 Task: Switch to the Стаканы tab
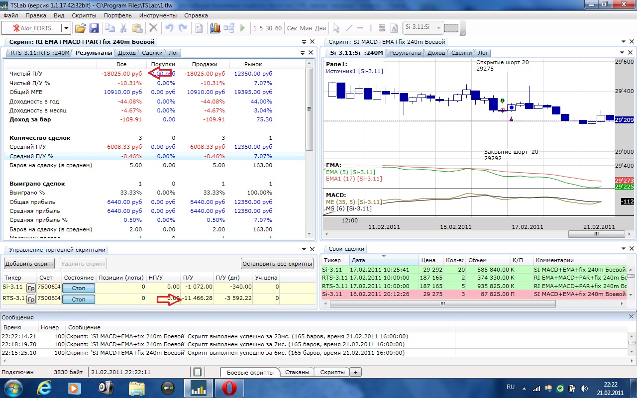coord(297,372)
